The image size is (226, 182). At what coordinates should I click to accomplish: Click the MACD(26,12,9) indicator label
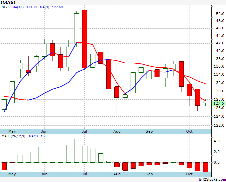tap(13, 136)
